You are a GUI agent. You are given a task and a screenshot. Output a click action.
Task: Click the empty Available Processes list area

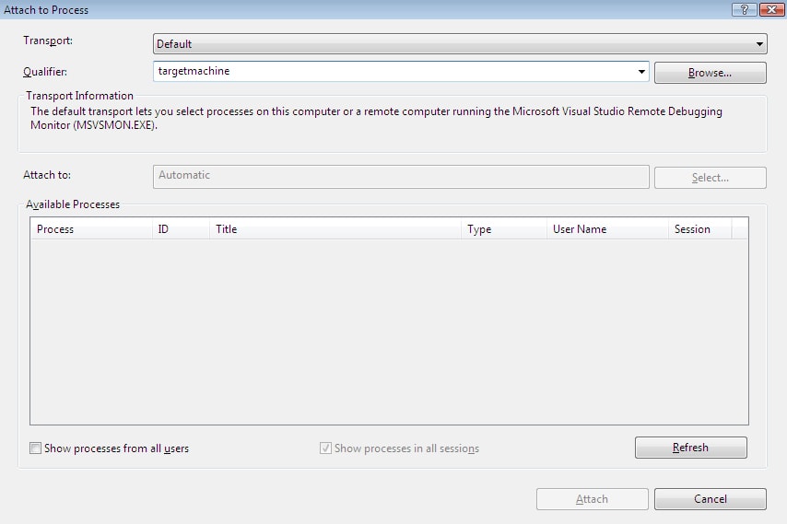point(389,332)
